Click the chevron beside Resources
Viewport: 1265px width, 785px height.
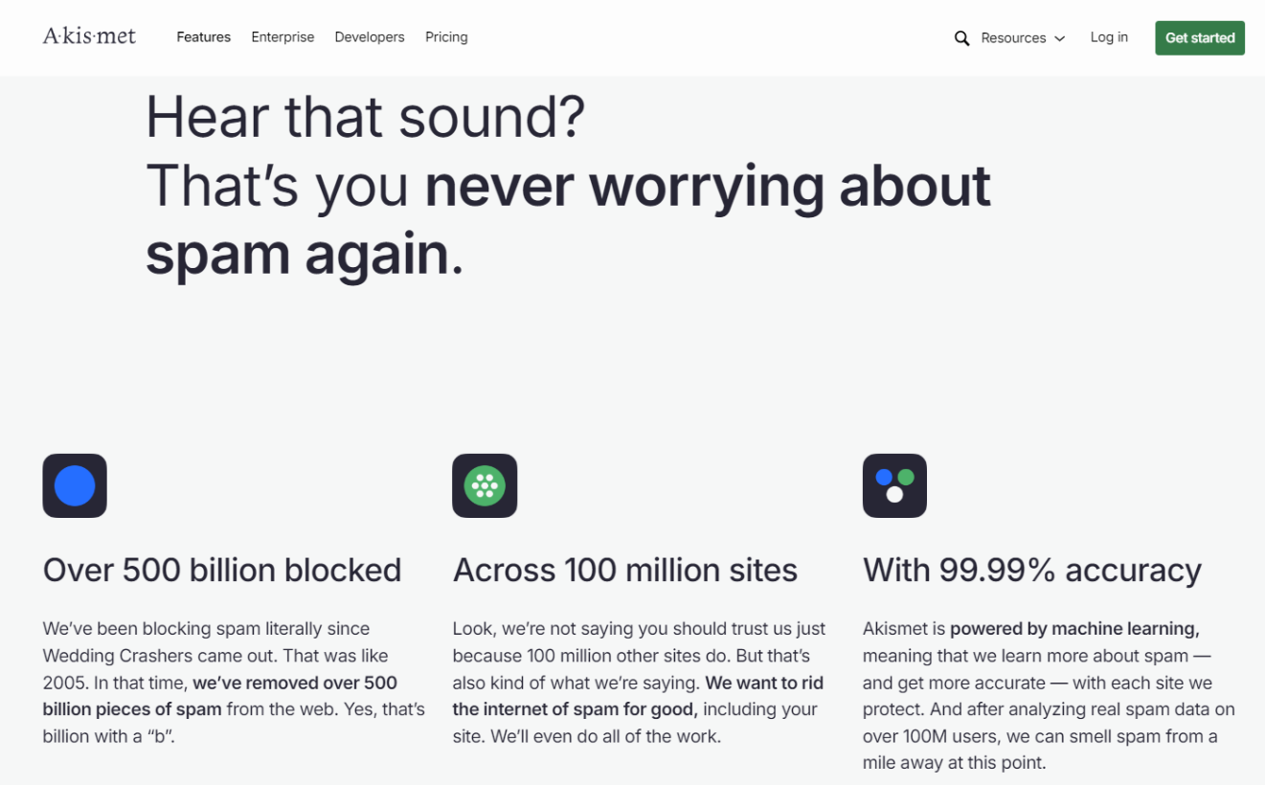[1060, 39]
